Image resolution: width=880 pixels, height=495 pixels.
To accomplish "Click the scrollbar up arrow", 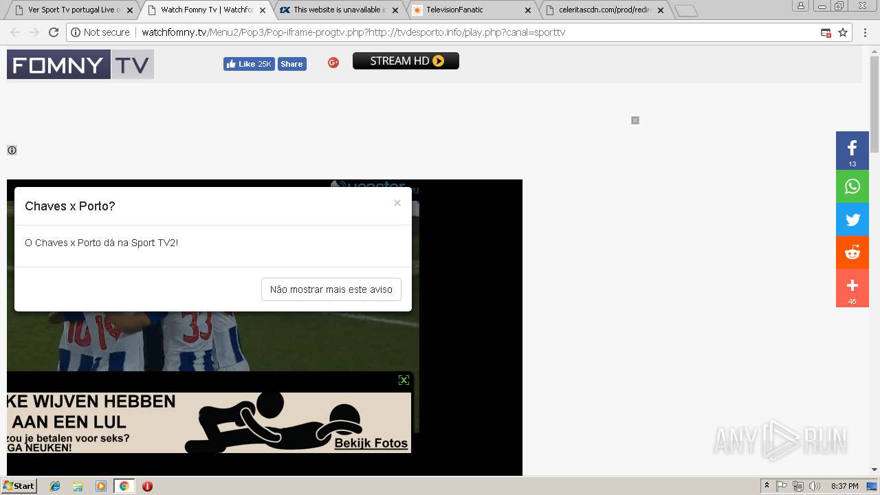I will 874,51.
